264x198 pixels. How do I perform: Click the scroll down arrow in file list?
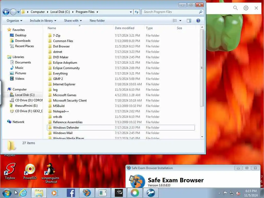click(x=202, y=137)
